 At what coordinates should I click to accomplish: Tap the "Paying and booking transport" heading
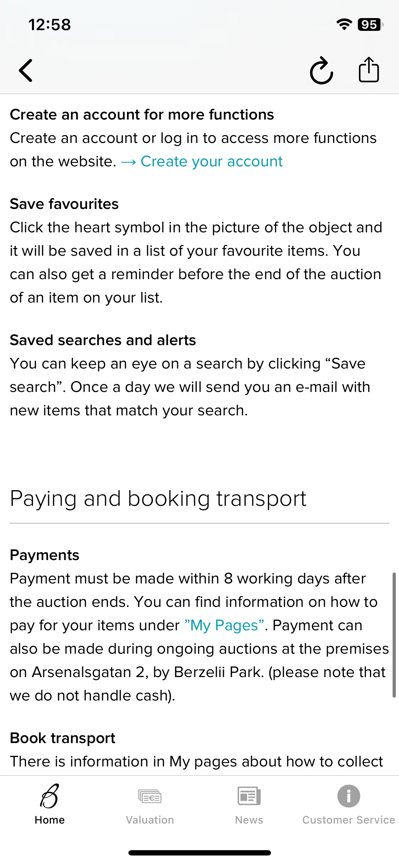coord(158,499)
